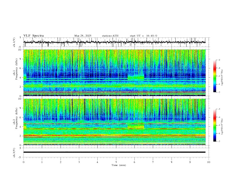Click the "1" tick on the time axis
The height and width of the screenshot is (182, 235).
[x=42, y=162]
